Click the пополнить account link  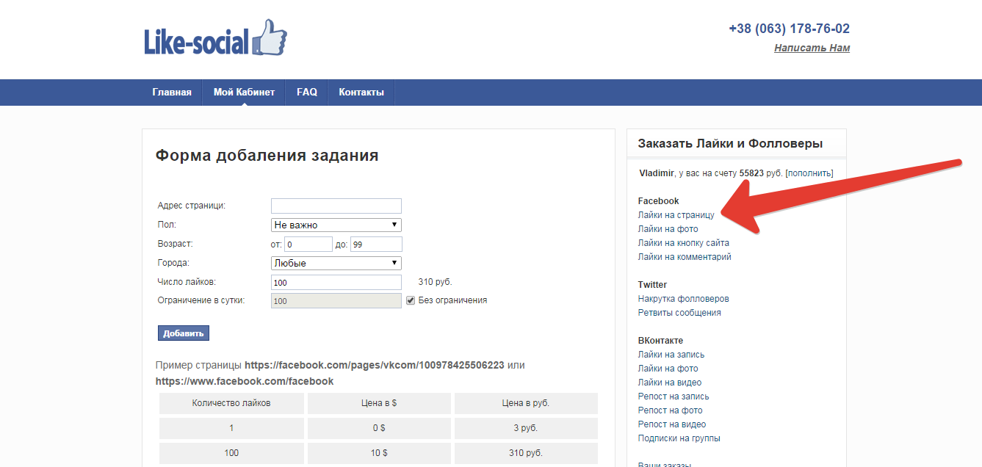[x=809, y=173]
